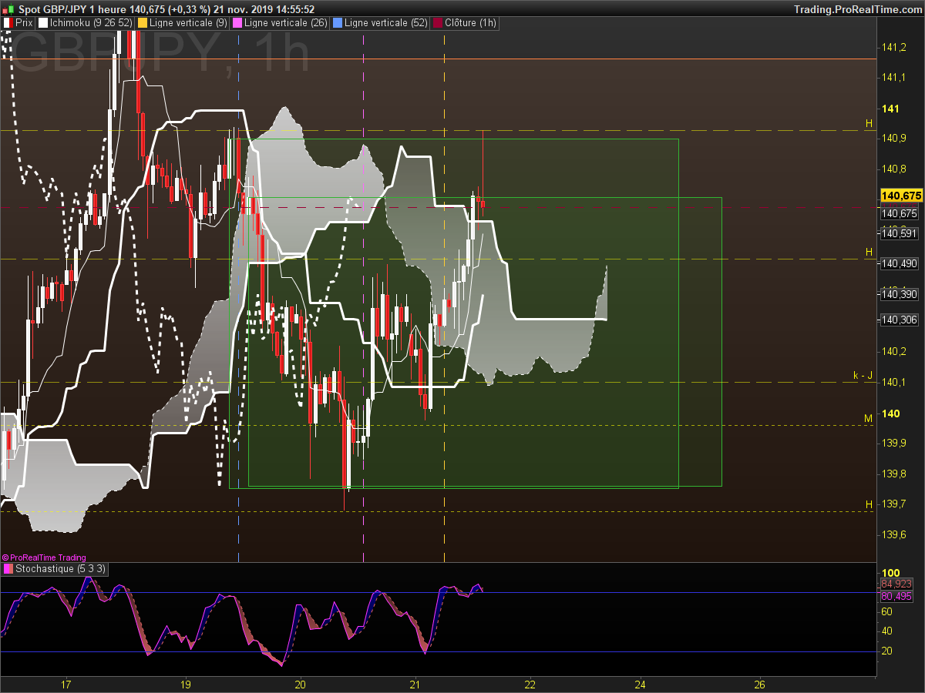The width and height of the screenshot is (925, 693).
Task: Open the Ichimoku (9 26 52) label
Action: coord(90,23)
